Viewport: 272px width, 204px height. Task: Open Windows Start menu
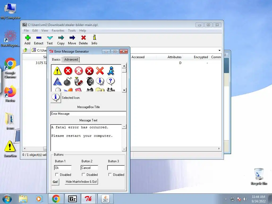click(7, 199)
